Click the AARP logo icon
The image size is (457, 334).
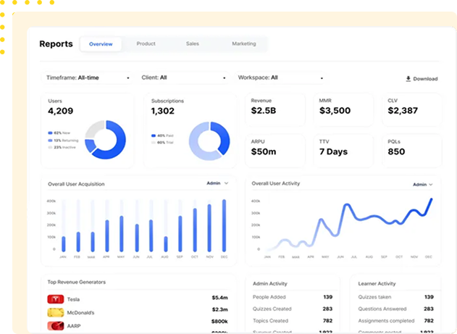(55, 326)
